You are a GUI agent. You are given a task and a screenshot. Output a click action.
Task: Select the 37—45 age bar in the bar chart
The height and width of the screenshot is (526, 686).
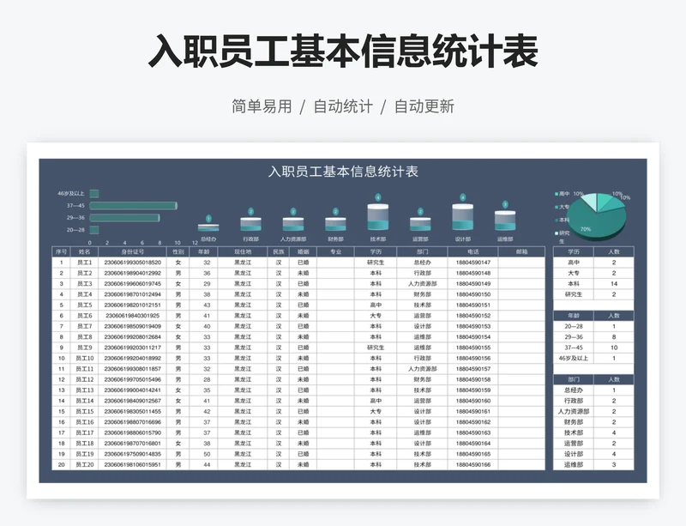(x=134, y=206)
